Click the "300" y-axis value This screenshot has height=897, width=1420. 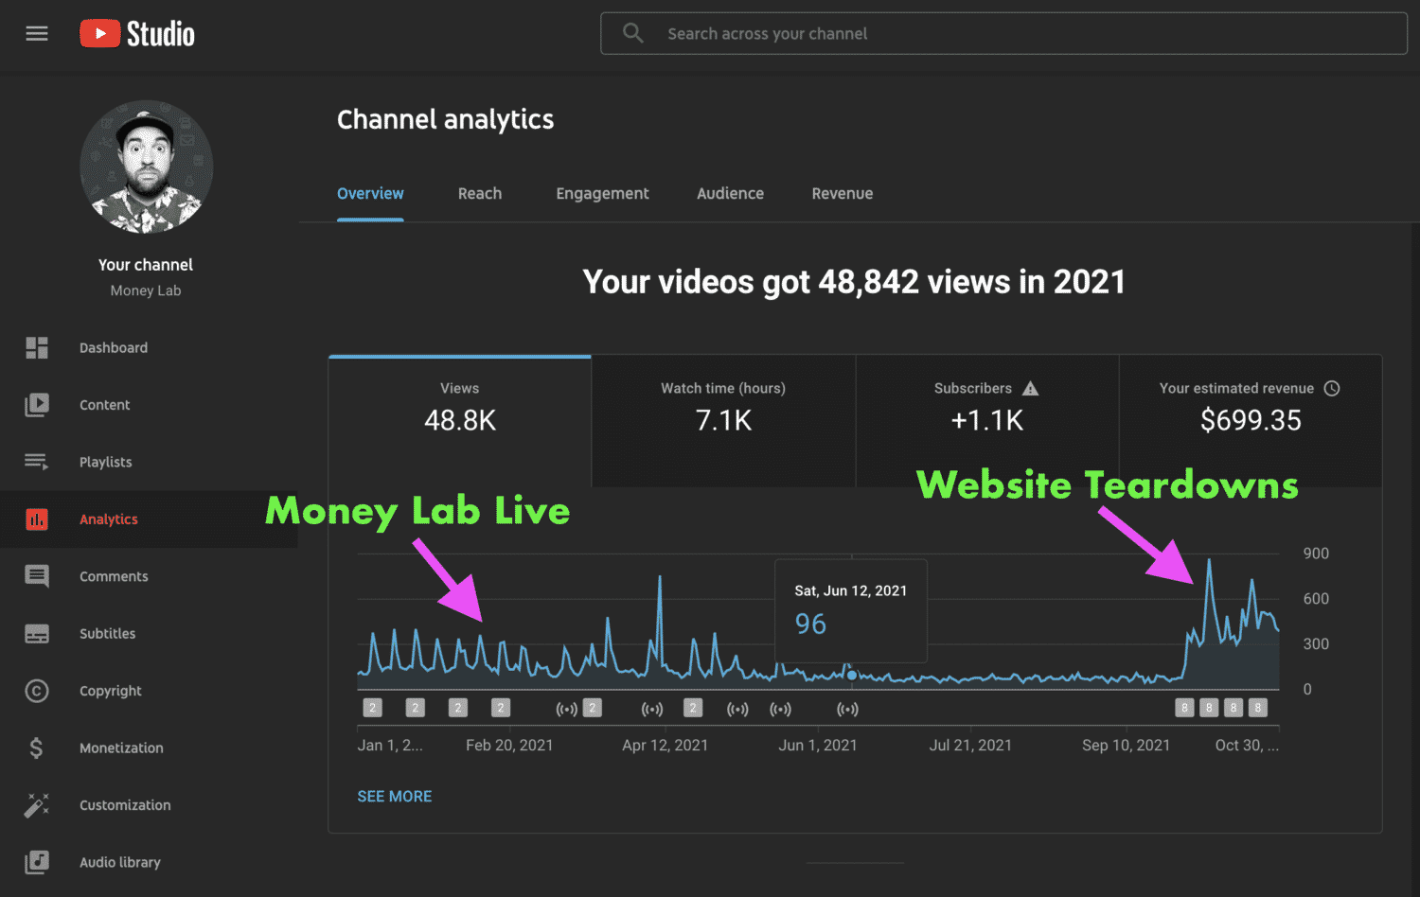tap(1316, 644)
